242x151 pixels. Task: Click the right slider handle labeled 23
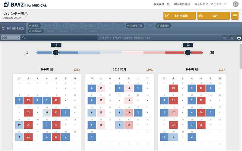point(188,53)
